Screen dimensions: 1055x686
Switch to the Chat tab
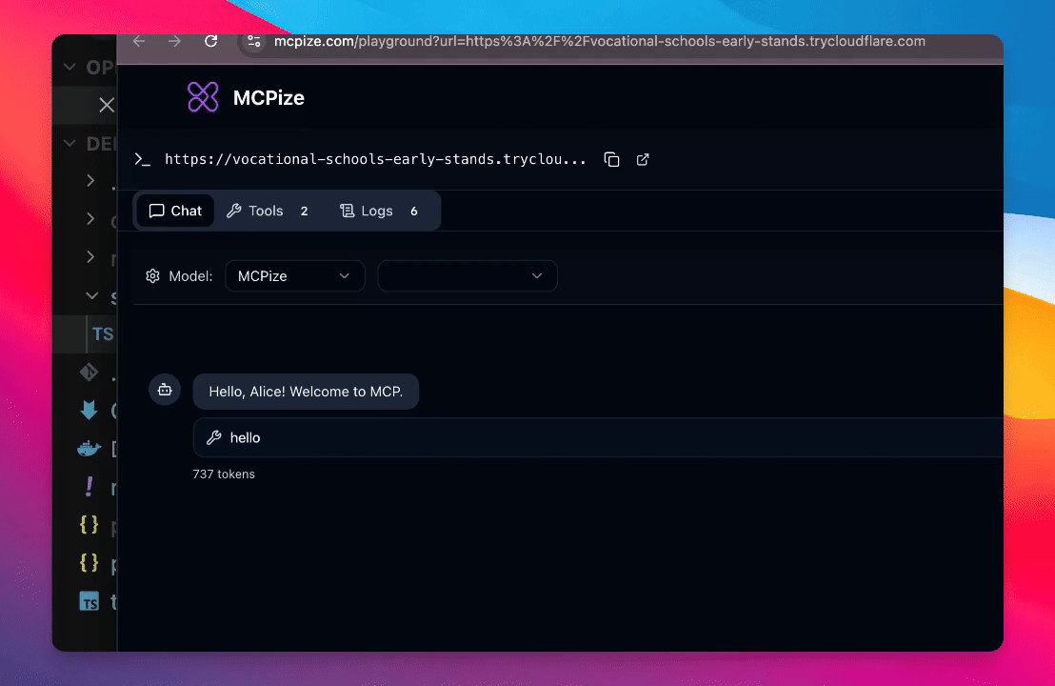pos(175,211)
